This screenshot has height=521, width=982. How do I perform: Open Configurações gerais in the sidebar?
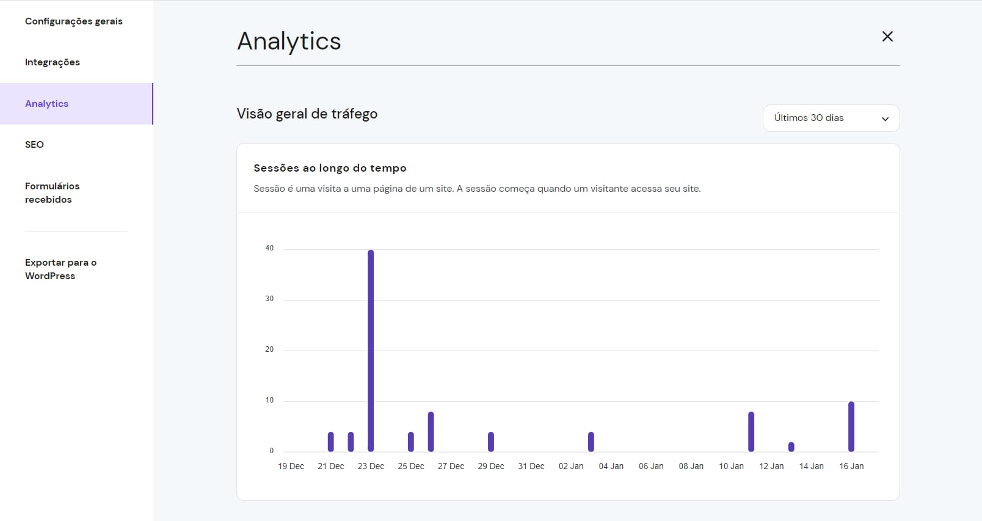pos(74,21)
